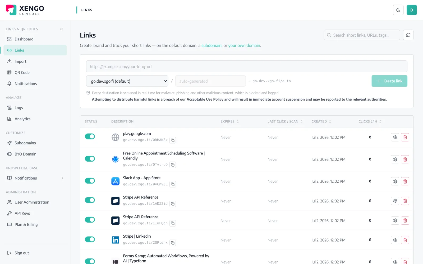Toggle status of Stripe | LinkedIn link

[x=90, y=239]
